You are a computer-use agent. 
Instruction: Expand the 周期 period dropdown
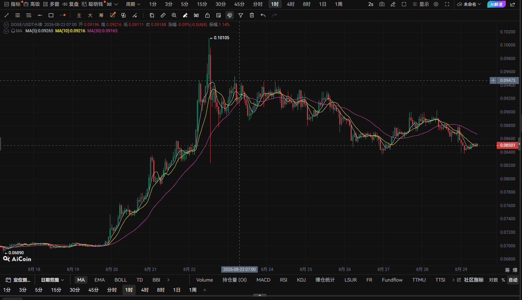133,4
